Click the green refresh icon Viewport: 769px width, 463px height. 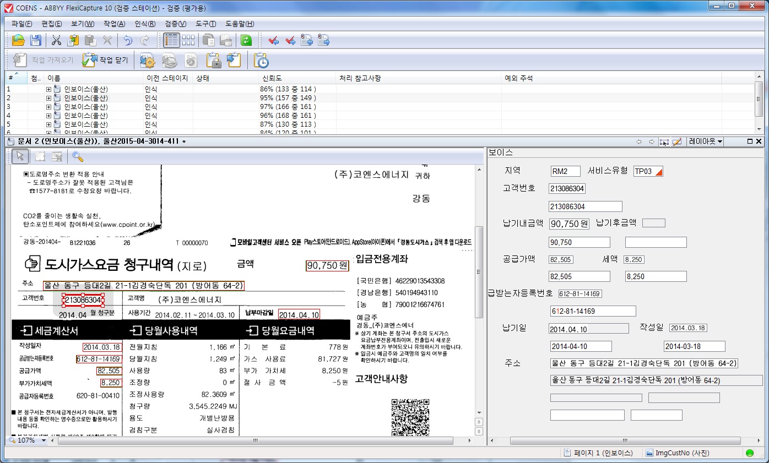point(246,40)
